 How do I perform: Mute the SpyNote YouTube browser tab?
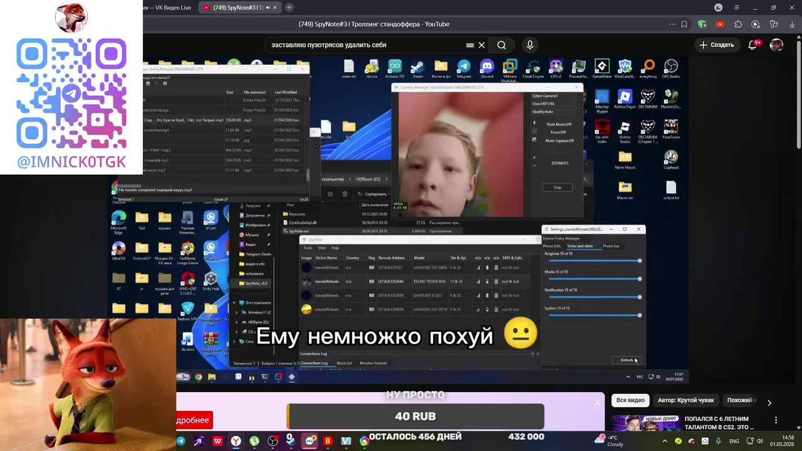(x=268, y=8)
